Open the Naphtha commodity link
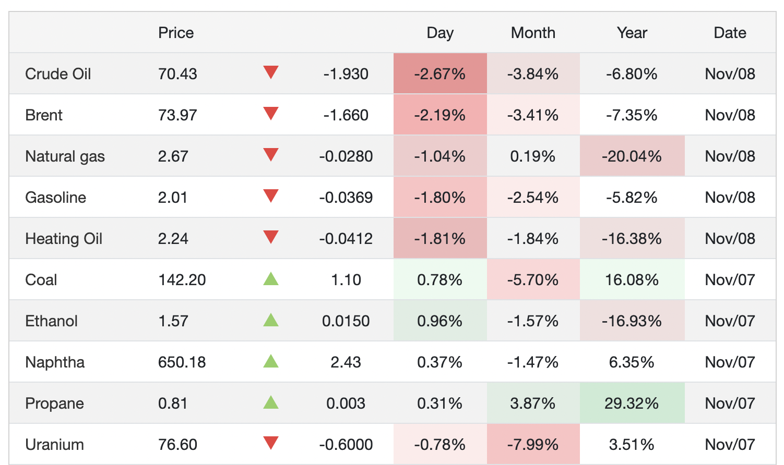This screenshot has width=784, height=465. pyautogui.click(x=55, y=362)
